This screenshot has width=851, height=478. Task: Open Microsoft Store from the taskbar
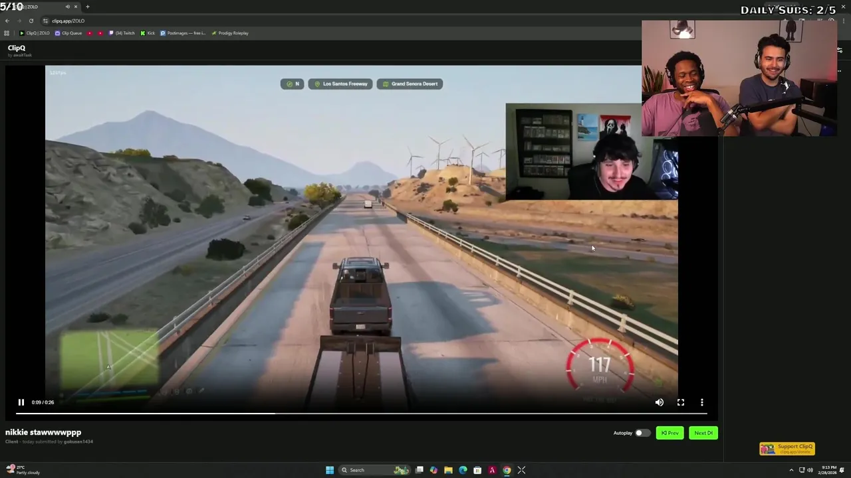tap(477, 470)
